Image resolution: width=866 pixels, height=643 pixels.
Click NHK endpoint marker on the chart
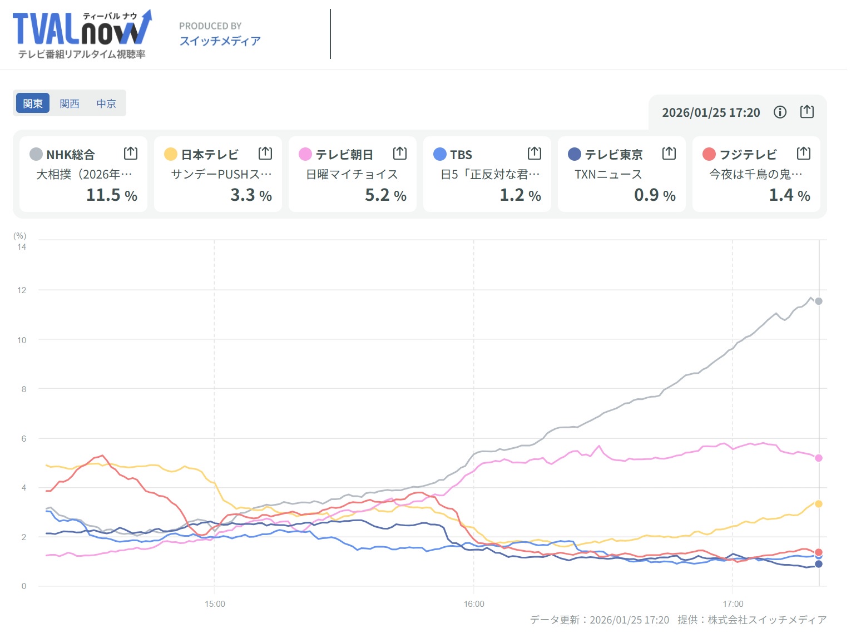coord(819,301)
